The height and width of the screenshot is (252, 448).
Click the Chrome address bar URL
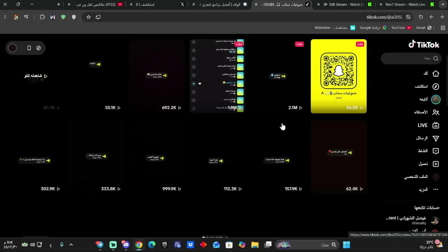point(384,17)
